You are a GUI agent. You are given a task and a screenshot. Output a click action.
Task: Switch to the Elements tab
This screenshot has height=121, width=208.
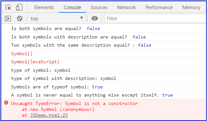coord(44,8)
